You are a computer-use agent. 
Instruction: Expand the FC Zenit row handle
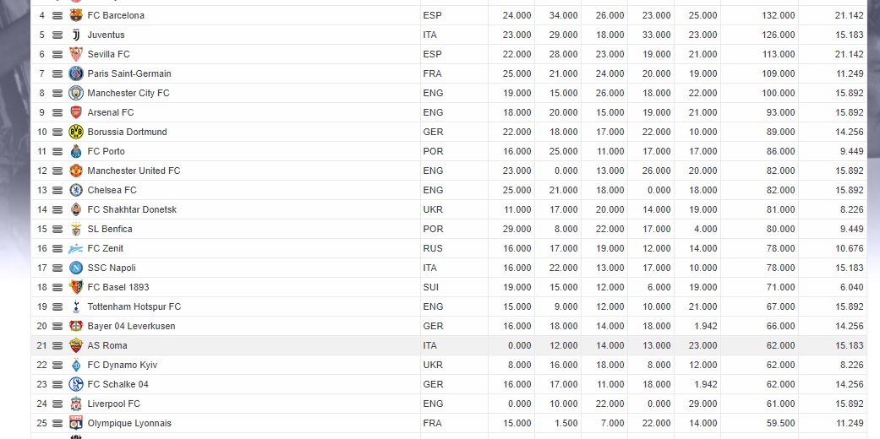(x=57, y=248)
